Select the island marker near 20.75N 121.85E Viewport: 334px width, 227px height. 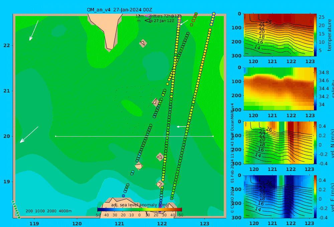(x=156, y=102)
